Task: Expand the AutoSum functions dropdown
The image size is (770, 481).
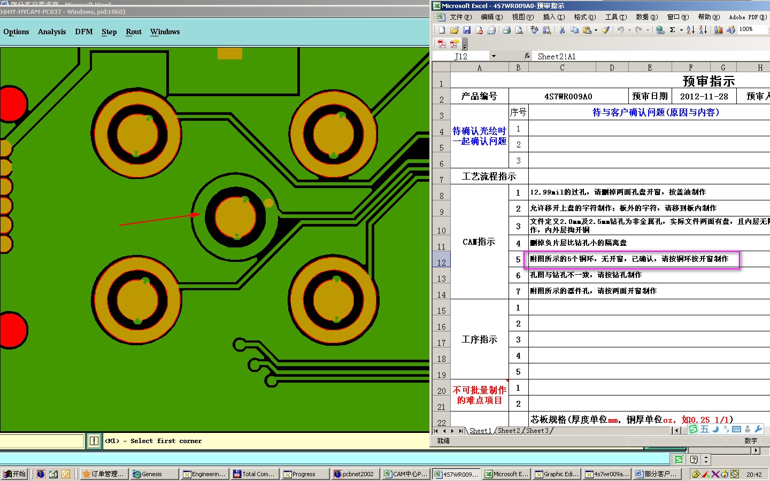Action: click(x=681, y=30)
